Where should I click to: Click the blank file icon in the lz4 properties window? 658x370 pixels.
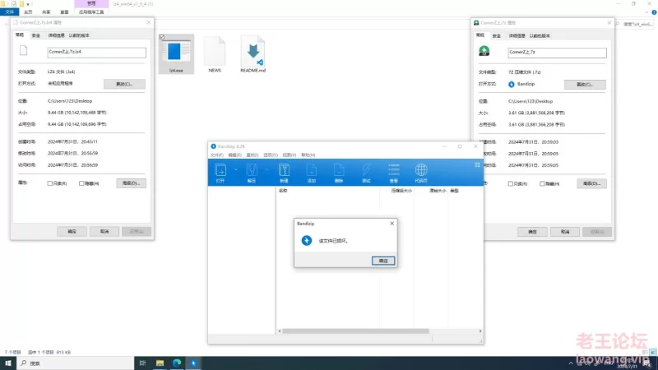(x=24, y=51)
